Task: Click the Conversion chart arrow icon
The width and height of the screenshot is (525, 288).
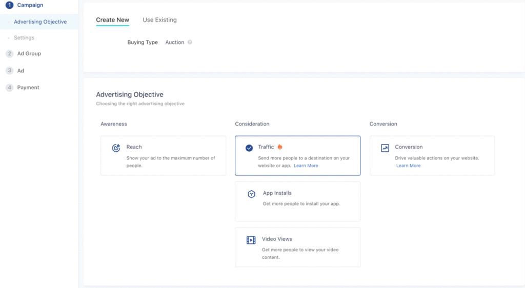Action: point(385,148)
